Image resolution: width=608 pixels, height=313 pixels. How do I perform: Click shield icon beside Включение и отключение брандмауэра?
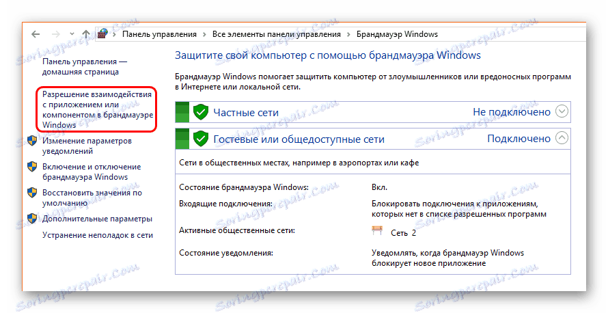click(32, 166)
